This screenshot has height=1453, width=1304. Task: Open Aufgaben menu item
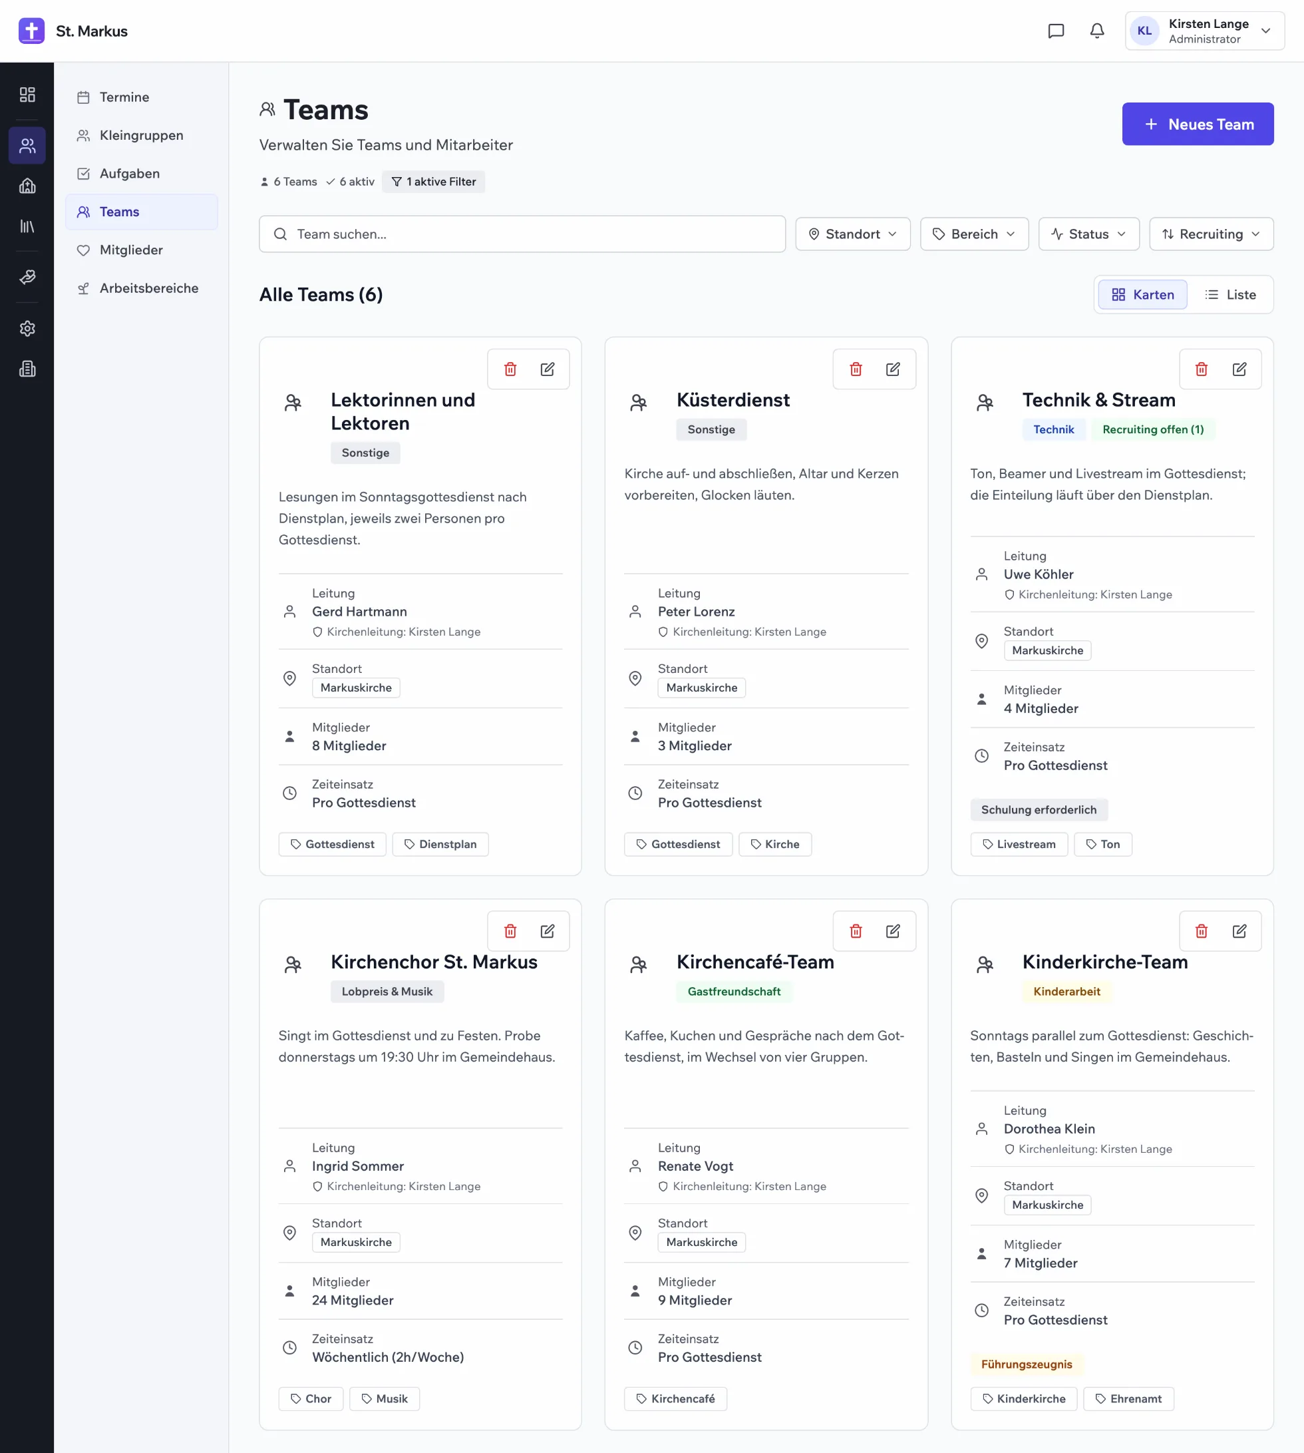[141, 174]
